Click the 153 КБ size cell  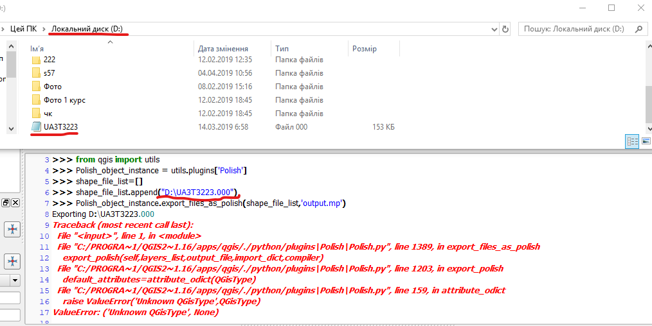click(x=383, y=127)
